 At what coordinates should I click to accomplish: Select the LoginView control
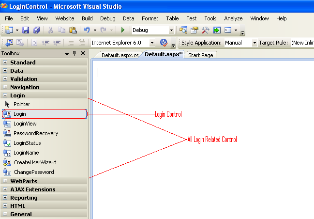click(x=44, y=124)
